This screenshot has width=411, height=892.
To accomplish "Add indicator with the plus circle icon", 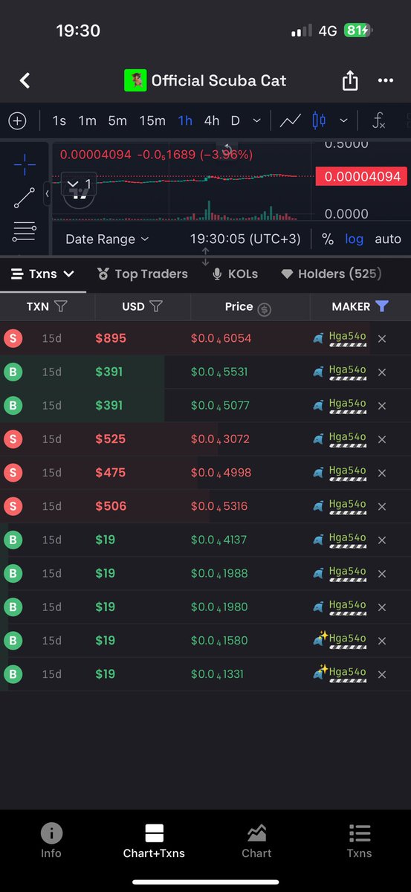I will [17, 120].
